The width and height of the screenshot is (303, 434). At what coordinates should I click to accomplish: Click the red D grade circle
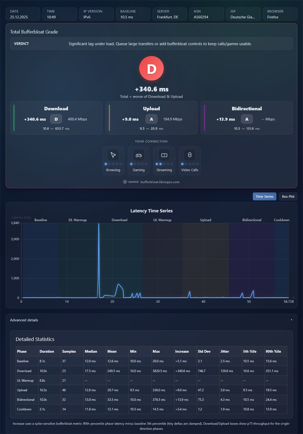point(151,68)
